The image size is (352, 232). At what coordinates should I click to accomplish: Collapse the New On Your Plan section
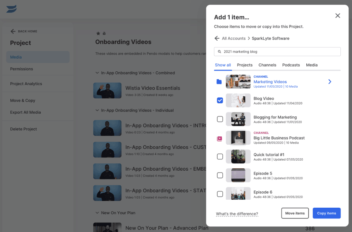pyautogui.click(x=97, y=213)
